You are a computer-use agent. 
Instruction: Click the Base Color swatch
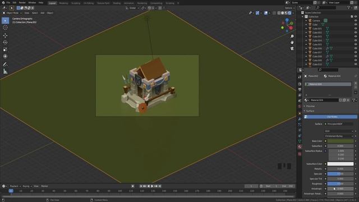tap(340, 141)
